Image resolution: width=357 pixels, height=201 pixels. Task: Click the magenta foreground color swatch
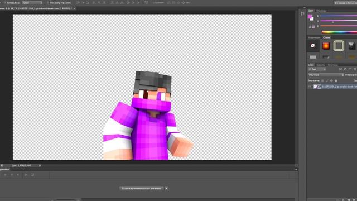click(310, 16)
